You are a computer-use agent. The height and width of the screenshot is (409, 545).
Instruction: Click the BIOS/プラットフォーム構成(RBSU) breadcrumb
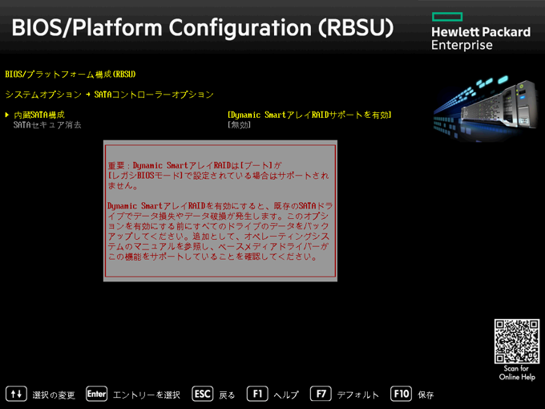(x=71, y=75)
